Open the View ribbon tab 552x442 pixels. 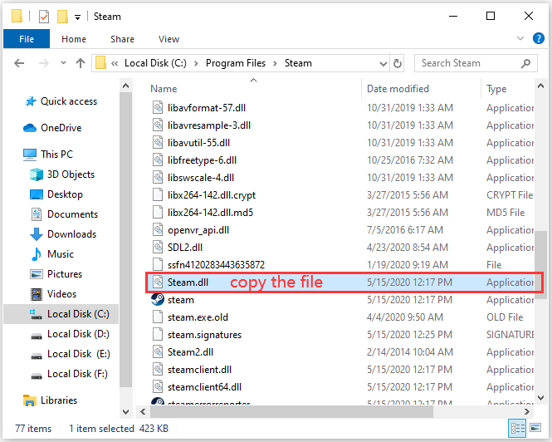point(169,39)
